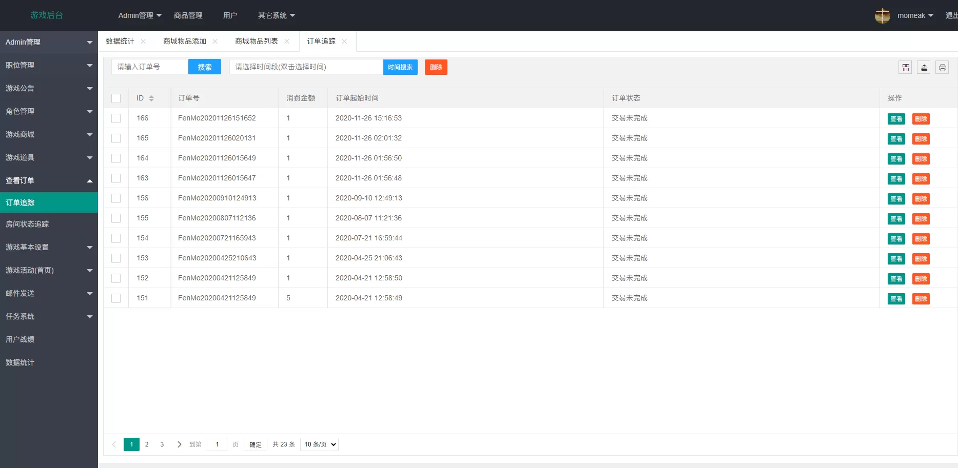Screen dimensions: 958x468
Task: Click the ID column sort arrows
Action: tap(151, 98)
